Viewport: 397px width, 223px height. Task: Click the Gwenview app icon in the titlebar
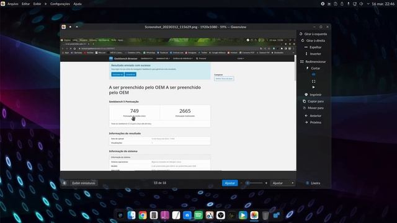click(x=64, y=27)
